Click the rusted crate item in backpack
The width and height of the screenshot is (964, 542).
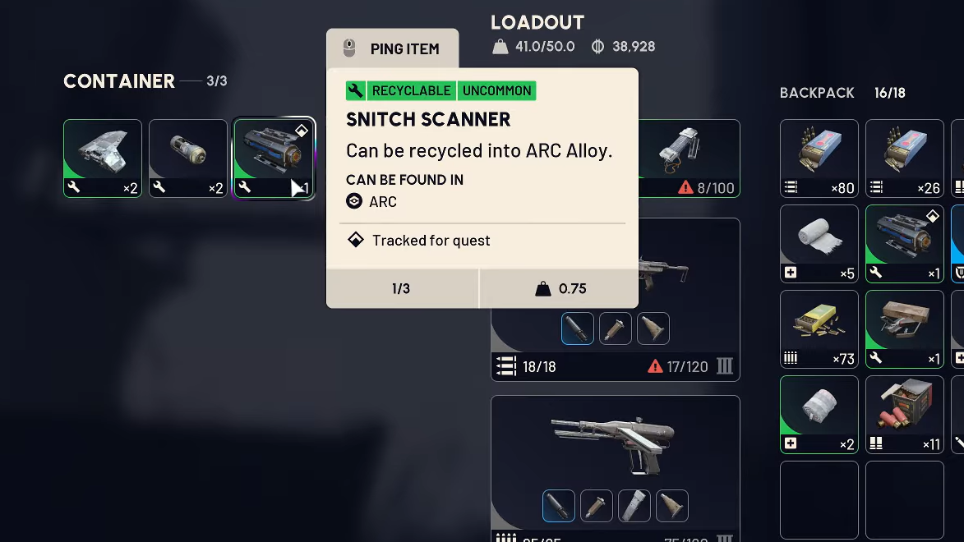coord(904,328)
